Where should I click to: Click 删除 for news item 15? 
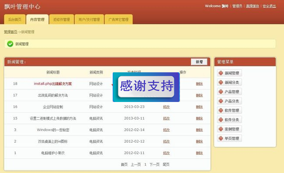pos(199,119)
